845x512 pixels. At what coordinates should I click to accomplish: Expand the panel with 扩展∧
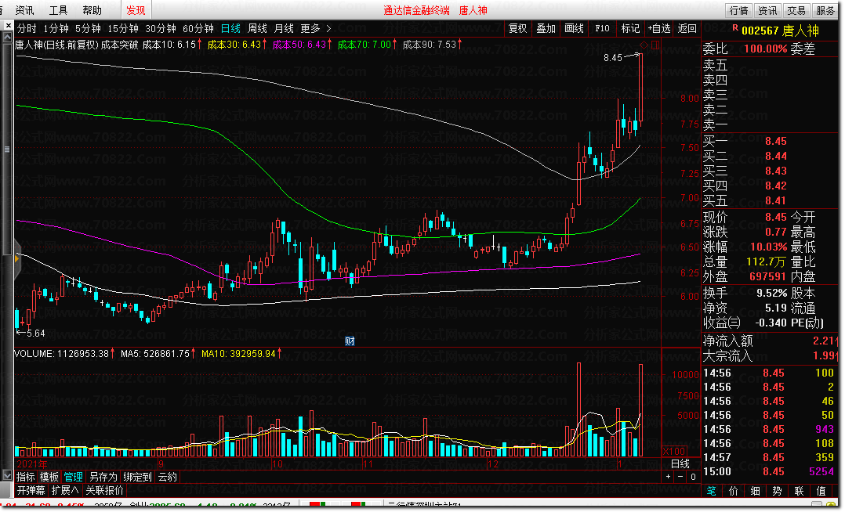[64, 490]
